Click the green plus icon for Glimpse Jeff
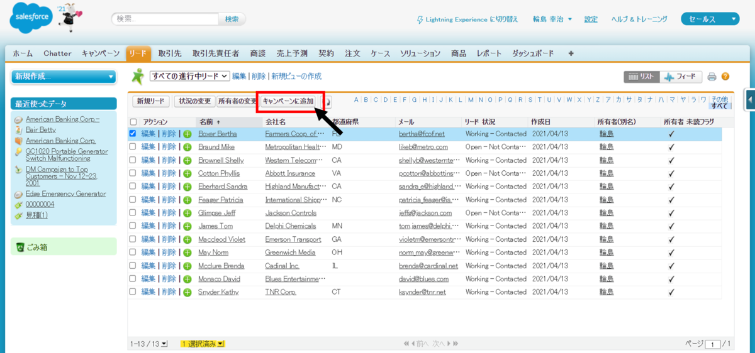Image resolution: width=755 pixels, height=353 pixels. (187, 213)
